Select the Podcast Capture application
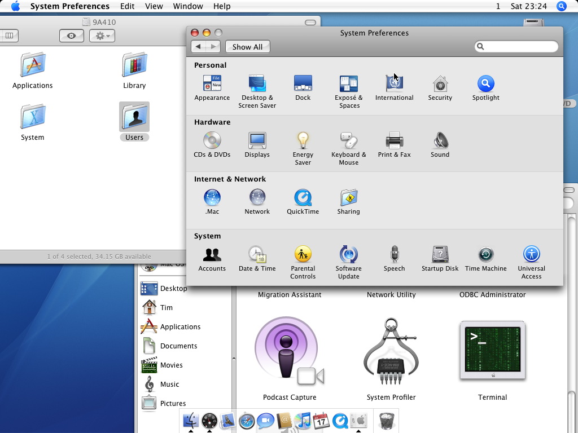The height and width of the screenshot is (433, 578). 290,359
